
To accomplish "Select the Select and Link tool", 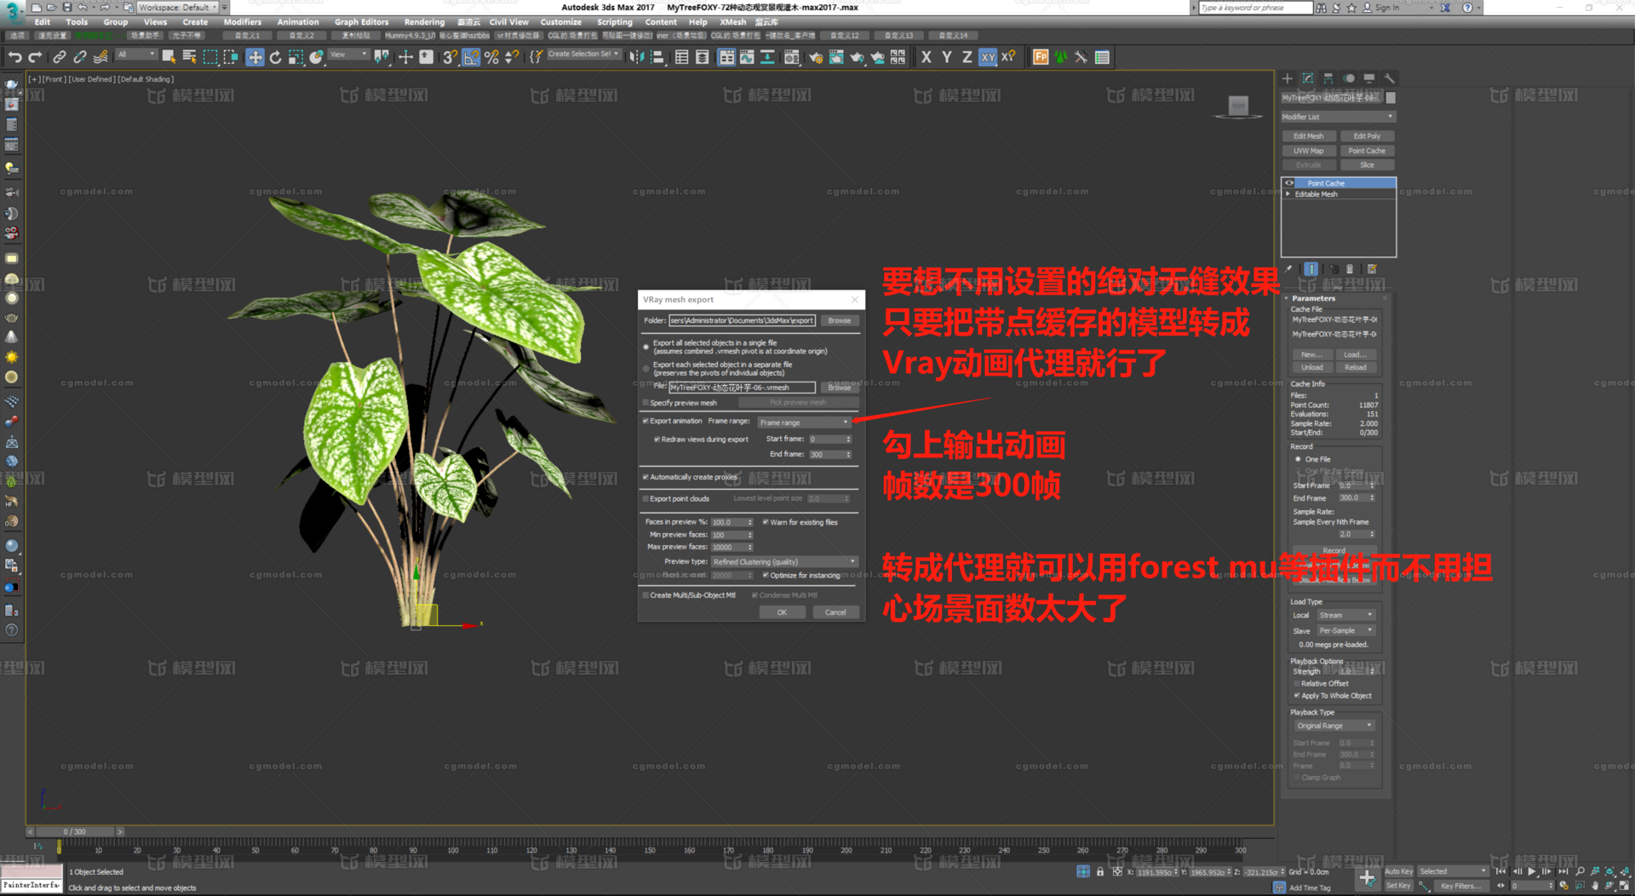I will pyautogui.click(x=59, y=57).
